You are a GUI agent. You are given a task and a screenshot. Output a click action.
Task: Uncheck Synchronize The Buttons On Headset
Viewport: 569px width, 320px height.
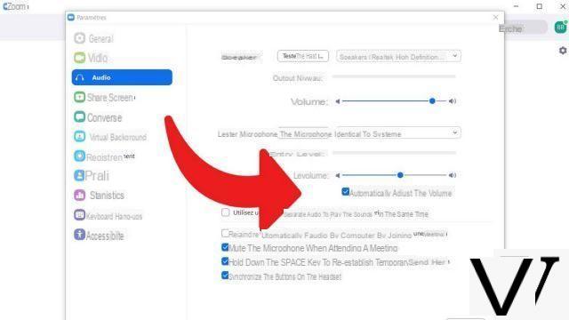tap(225, 276)
